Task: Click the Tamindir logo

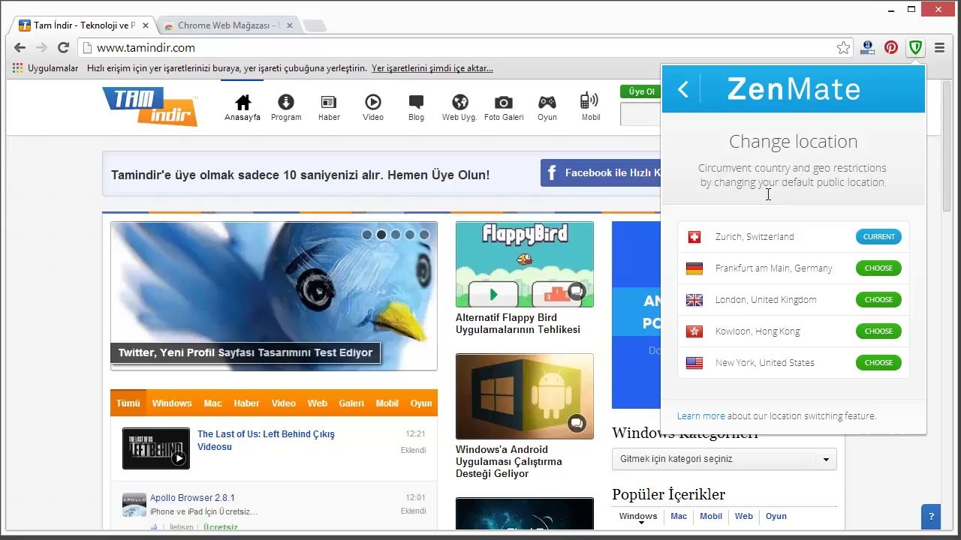Action: pyautogui.click(x=150, y=106)
